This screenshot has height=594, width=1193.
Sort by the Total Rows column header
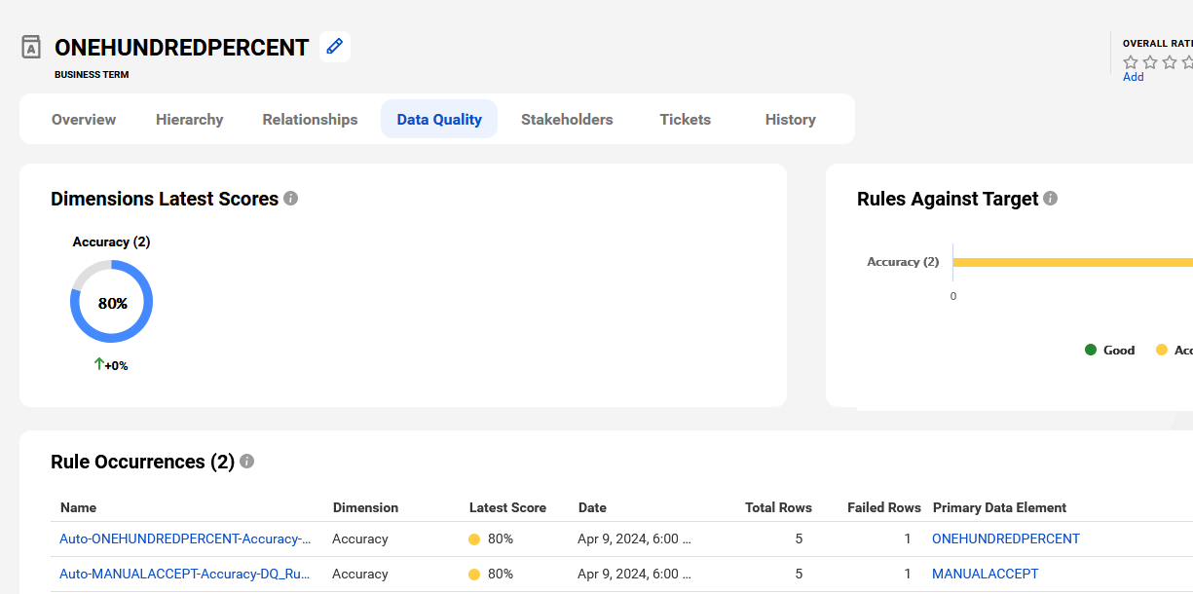tap(778, 507)
